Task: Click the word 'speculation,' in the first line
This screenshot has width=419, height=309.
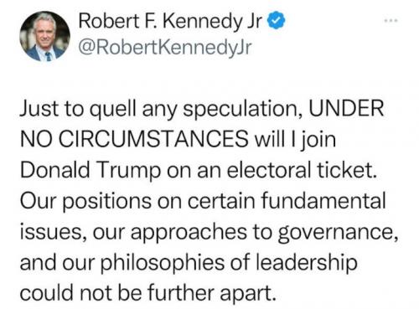Action: 242,110
